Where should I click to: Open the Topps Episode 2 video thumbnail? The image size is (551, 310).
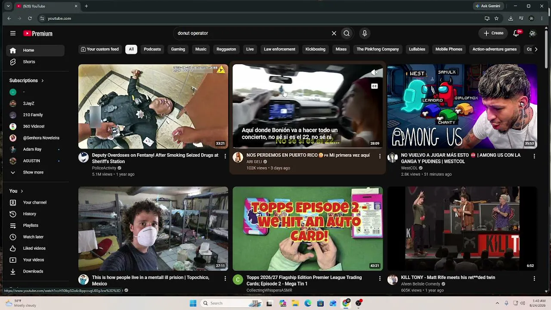(308, 229)
